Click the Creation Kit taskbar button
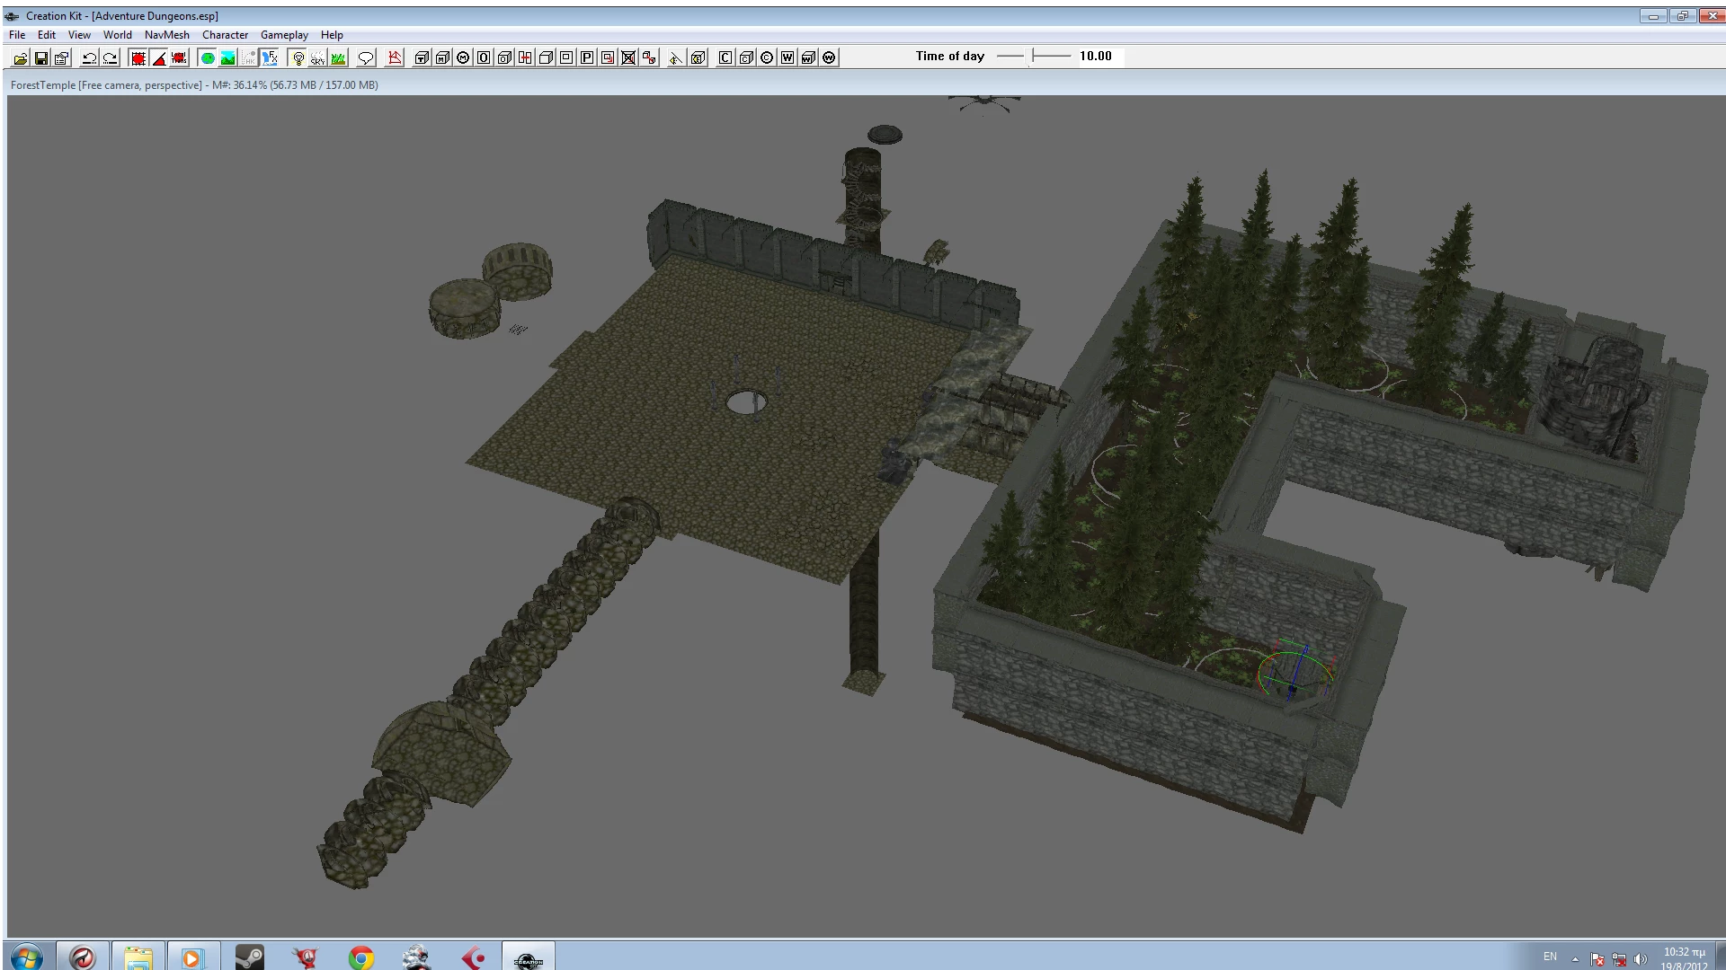Screen dimensions: 1726x970 529,957
